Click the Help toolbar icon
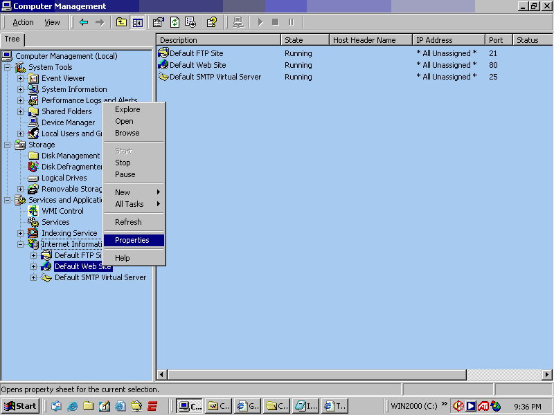Image resolution: width=554 pixels, height=415 pixels. pyautogui.click(x=212, y=22)
